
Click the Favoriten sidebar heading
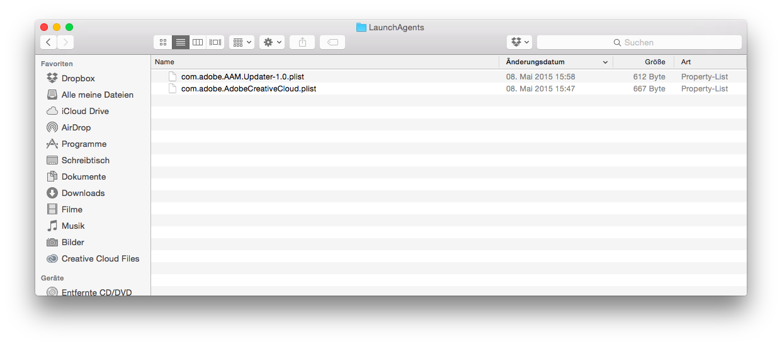tap(57, 64)
